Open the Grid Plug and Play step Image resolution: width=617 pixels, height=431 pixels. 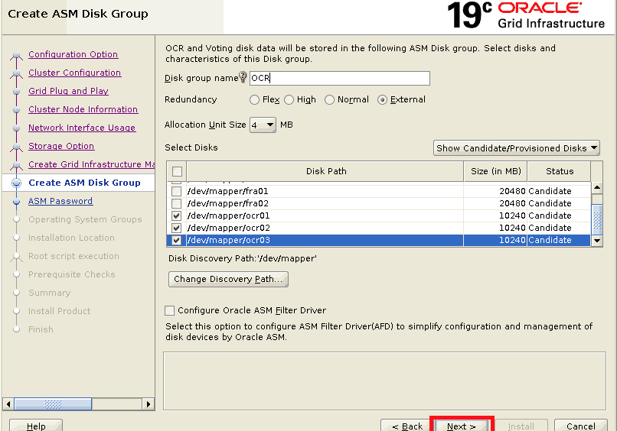pyautogui.click(x=68, y=91)
